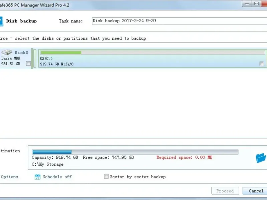Tick the OS (C:) partition checkbox
The image size is (267, 200).
tap(262, 64)
